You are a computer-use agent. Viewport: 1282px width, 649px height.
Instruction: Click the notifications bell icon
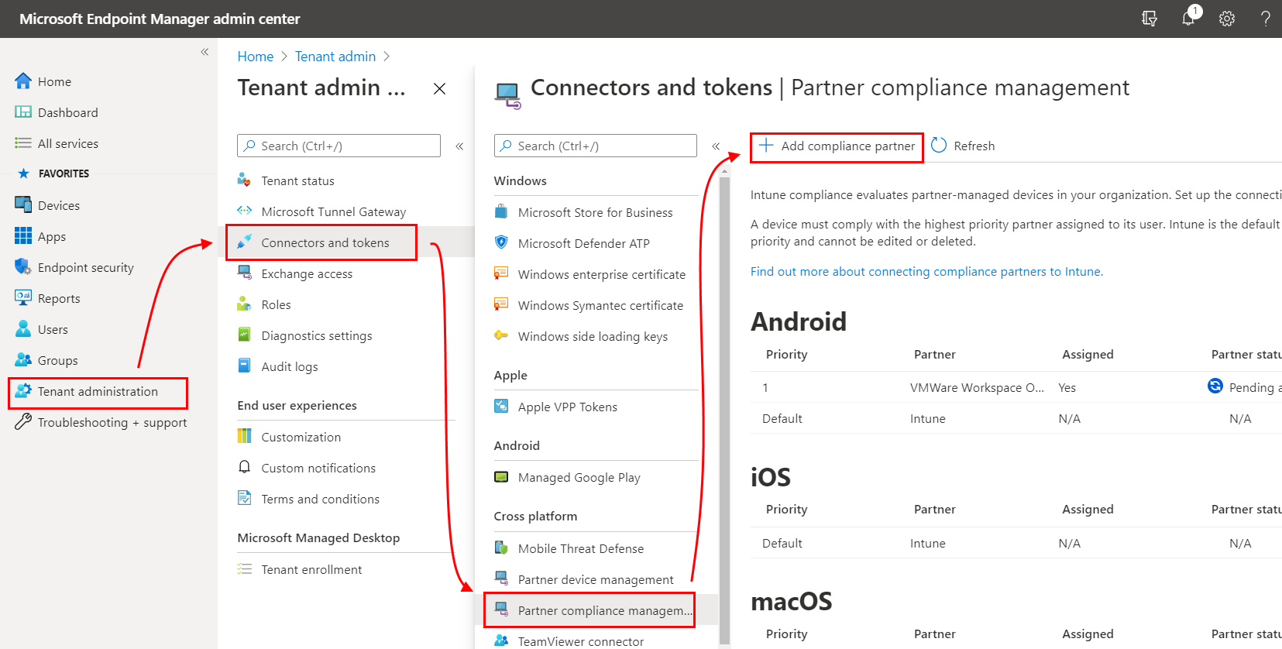1187,19
